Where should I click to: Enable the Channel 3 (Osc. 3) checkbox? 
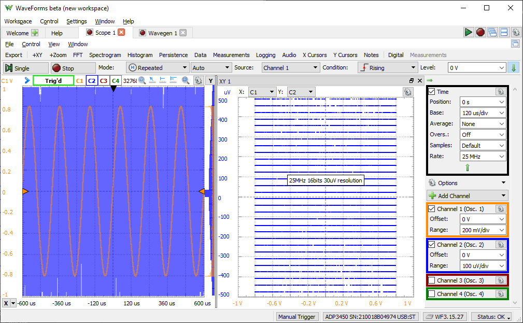point(432,280)
